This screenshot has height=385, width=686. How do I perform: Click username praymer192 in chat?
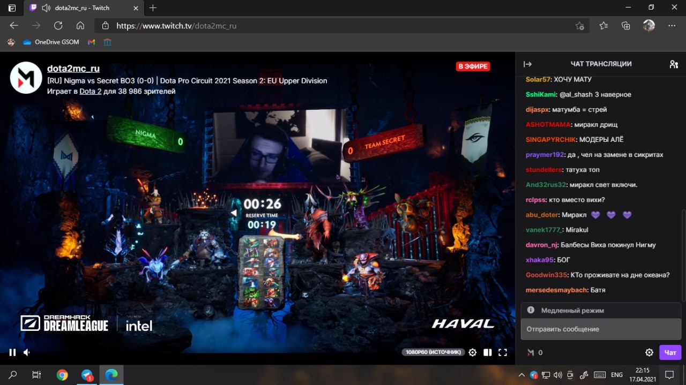(x=545, y=154)
